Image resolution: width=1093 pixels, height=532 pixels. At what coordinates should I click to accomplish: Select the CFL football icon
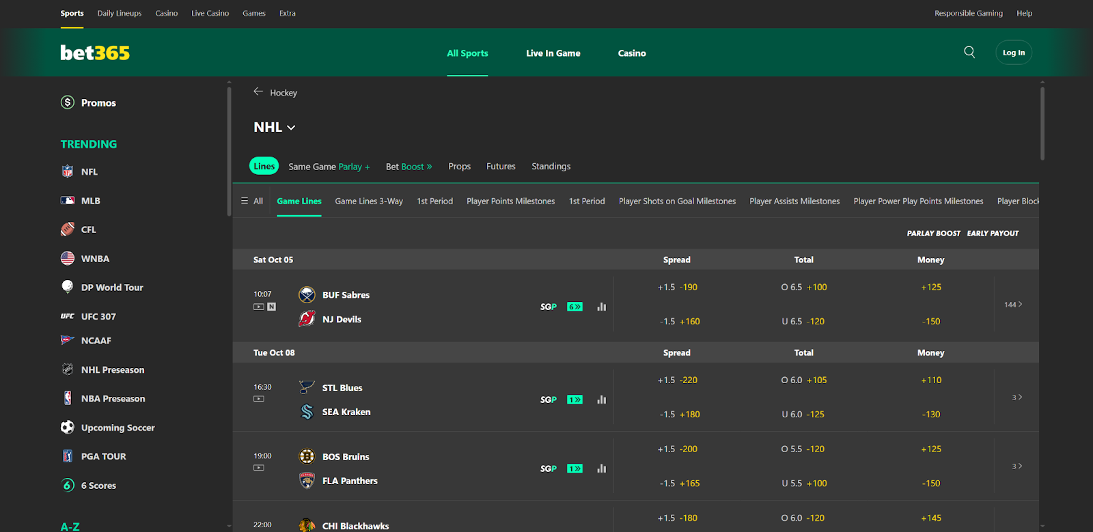67,229
